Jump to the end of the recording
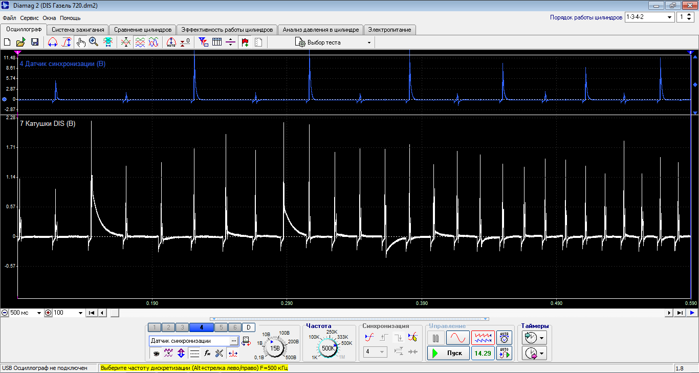The image size is (699, 373). pos(680,313)
